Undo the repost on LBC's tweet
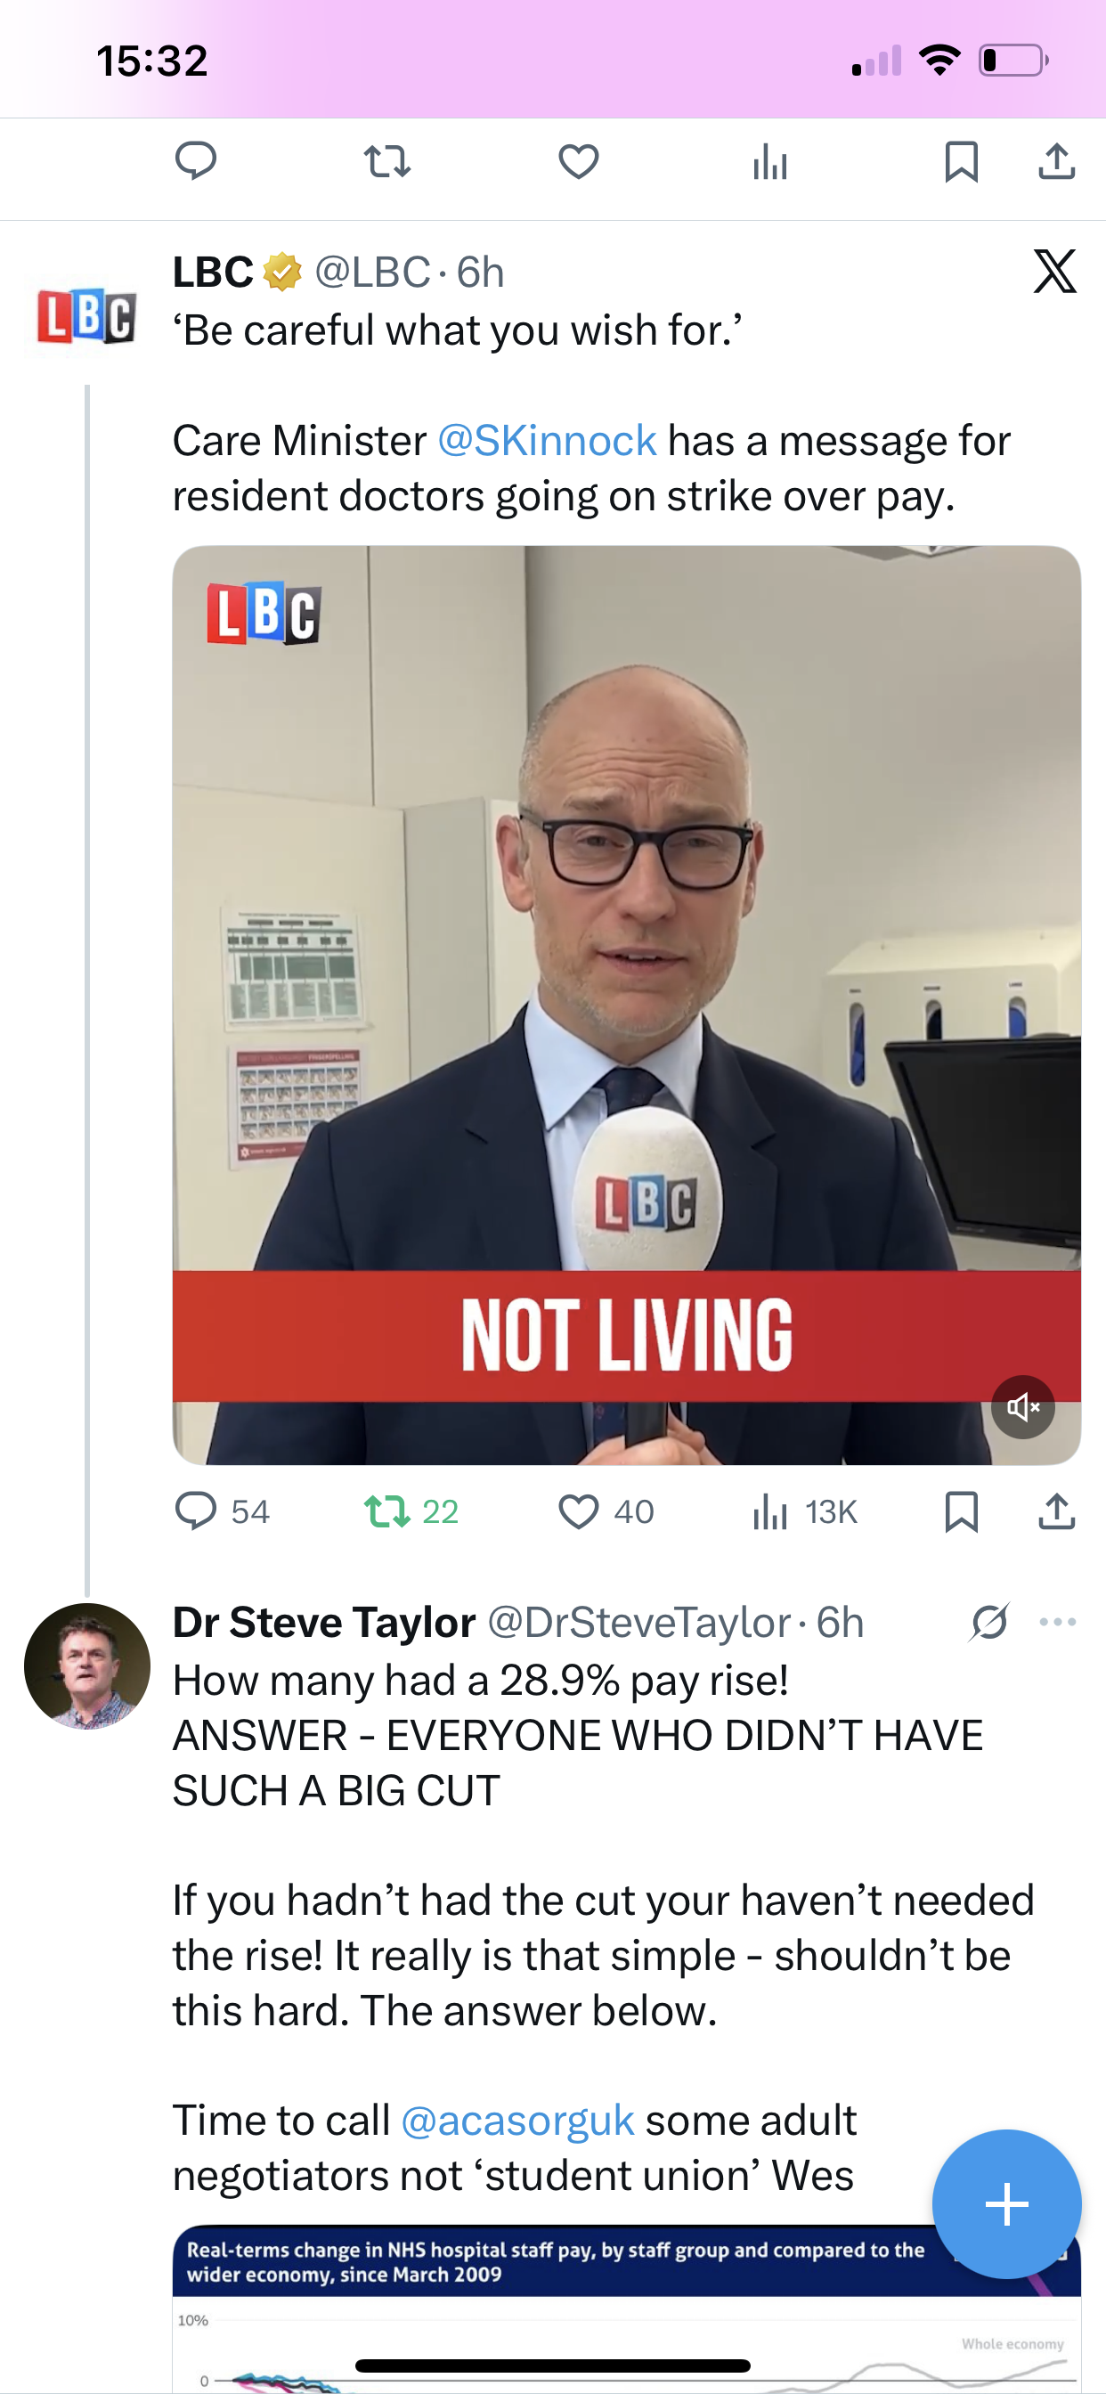 pyautogui.click(x=387, y=1511)
